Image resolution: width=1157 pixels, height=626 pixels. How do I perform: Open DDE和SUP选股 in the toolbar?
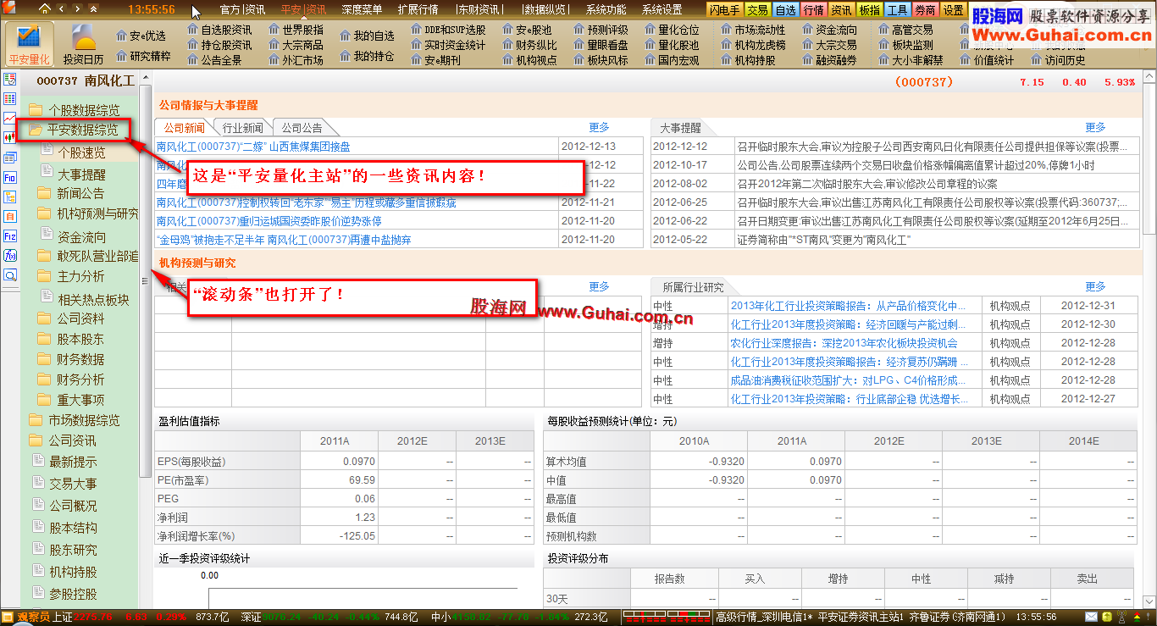[448, 30]
